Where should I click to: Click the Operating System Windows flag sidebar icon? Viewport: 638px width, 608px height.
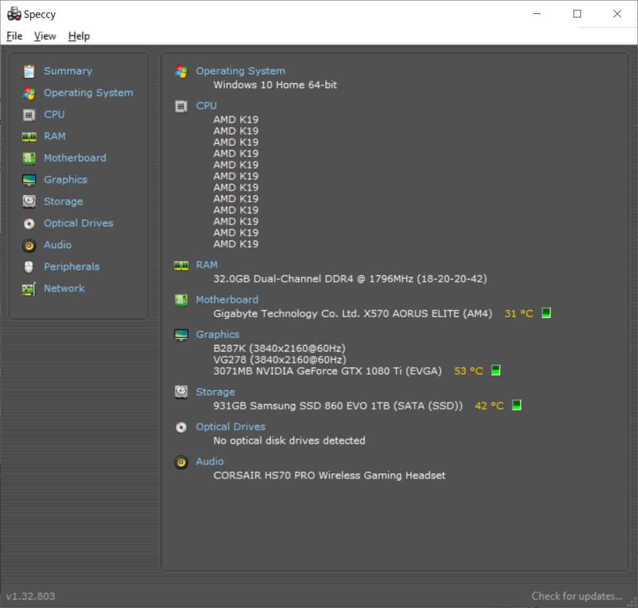click(29, 93)
